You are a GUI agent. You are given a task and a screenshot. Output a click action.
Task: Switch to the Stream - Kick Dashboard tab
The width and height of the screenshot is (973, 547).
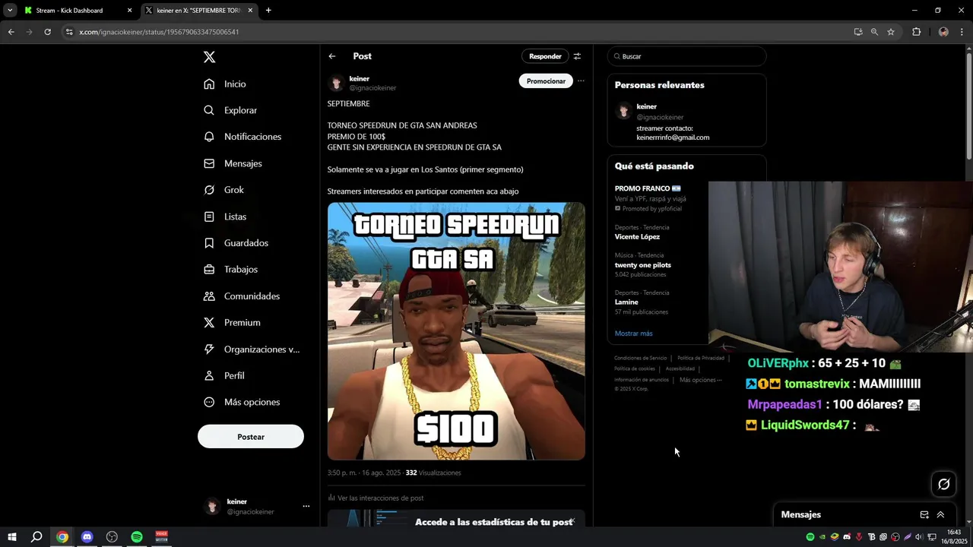[77, 11]
